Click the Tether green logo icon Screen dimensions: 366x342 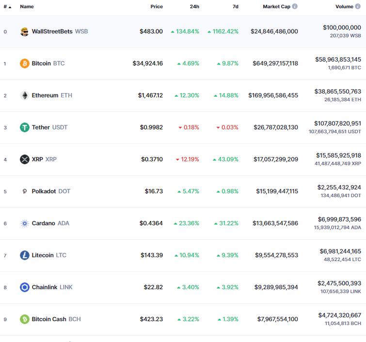click(x=25, y=127)
